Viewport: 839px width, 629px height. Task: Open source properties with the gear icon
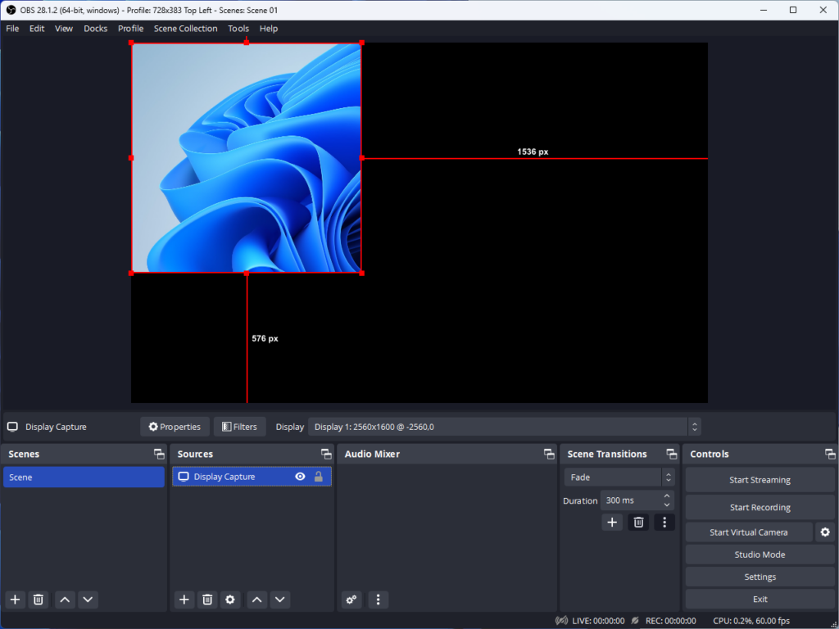[x=230, y=600]
